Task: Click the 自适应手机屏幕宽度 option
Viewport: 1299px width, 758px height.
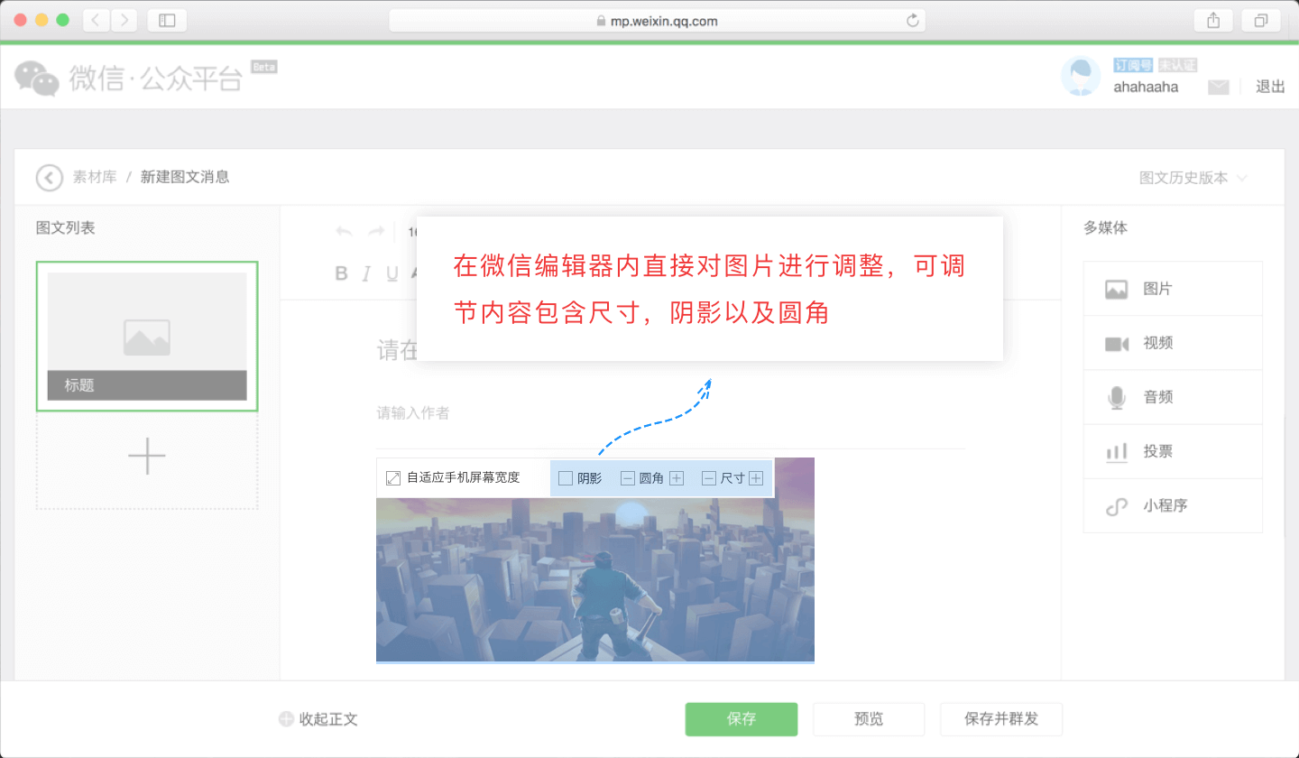Action: 453,478
